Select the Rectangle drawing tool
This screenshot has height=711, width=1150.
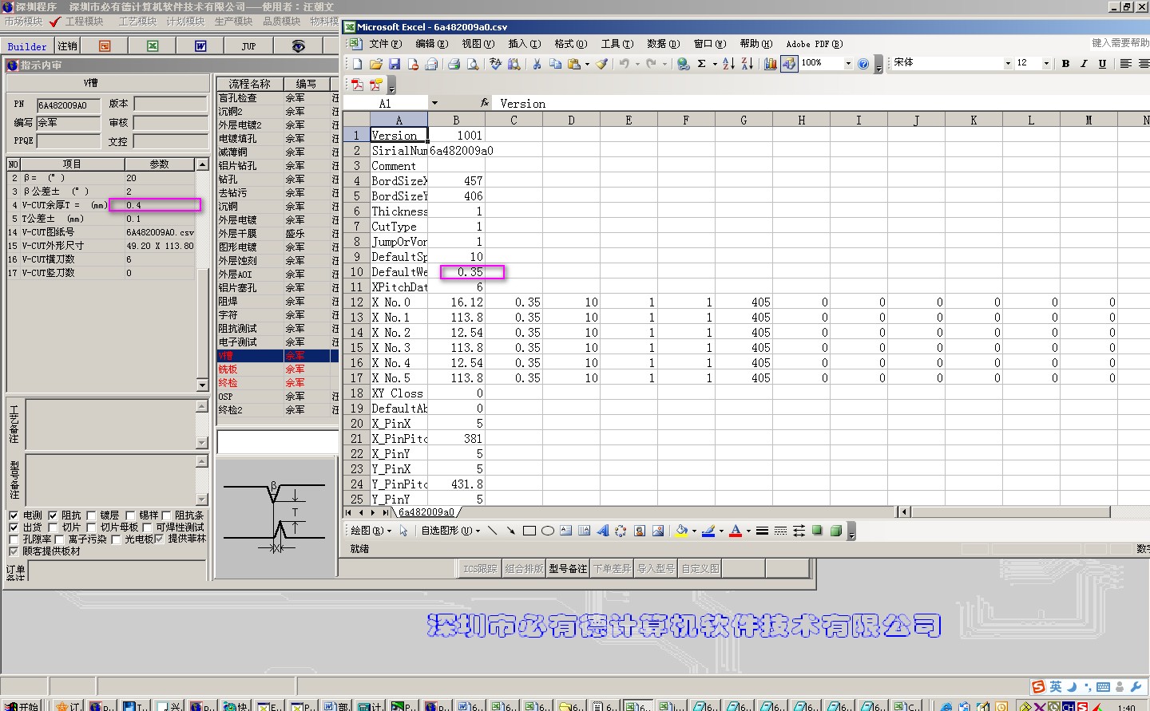[529, 531]
